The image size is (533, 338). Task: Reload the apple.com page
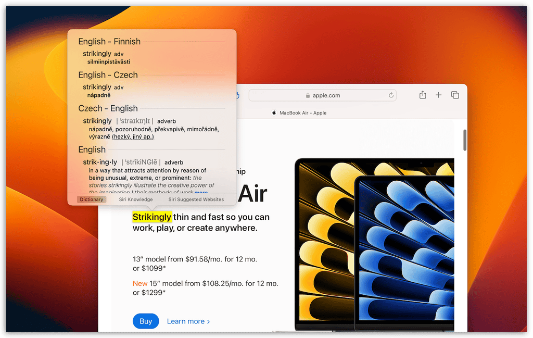point(391,95)
